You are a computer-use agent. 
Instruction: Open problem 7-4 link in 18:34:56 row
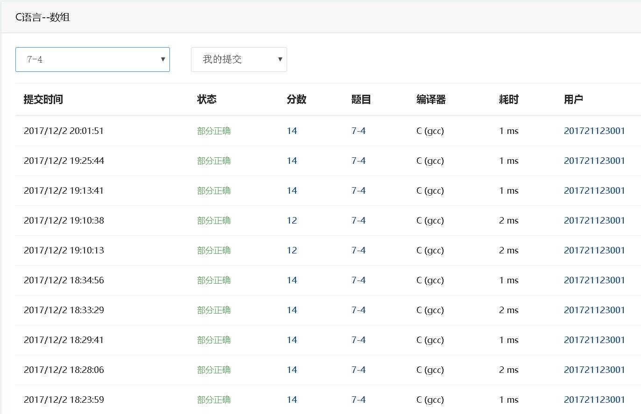pos(359,280)
